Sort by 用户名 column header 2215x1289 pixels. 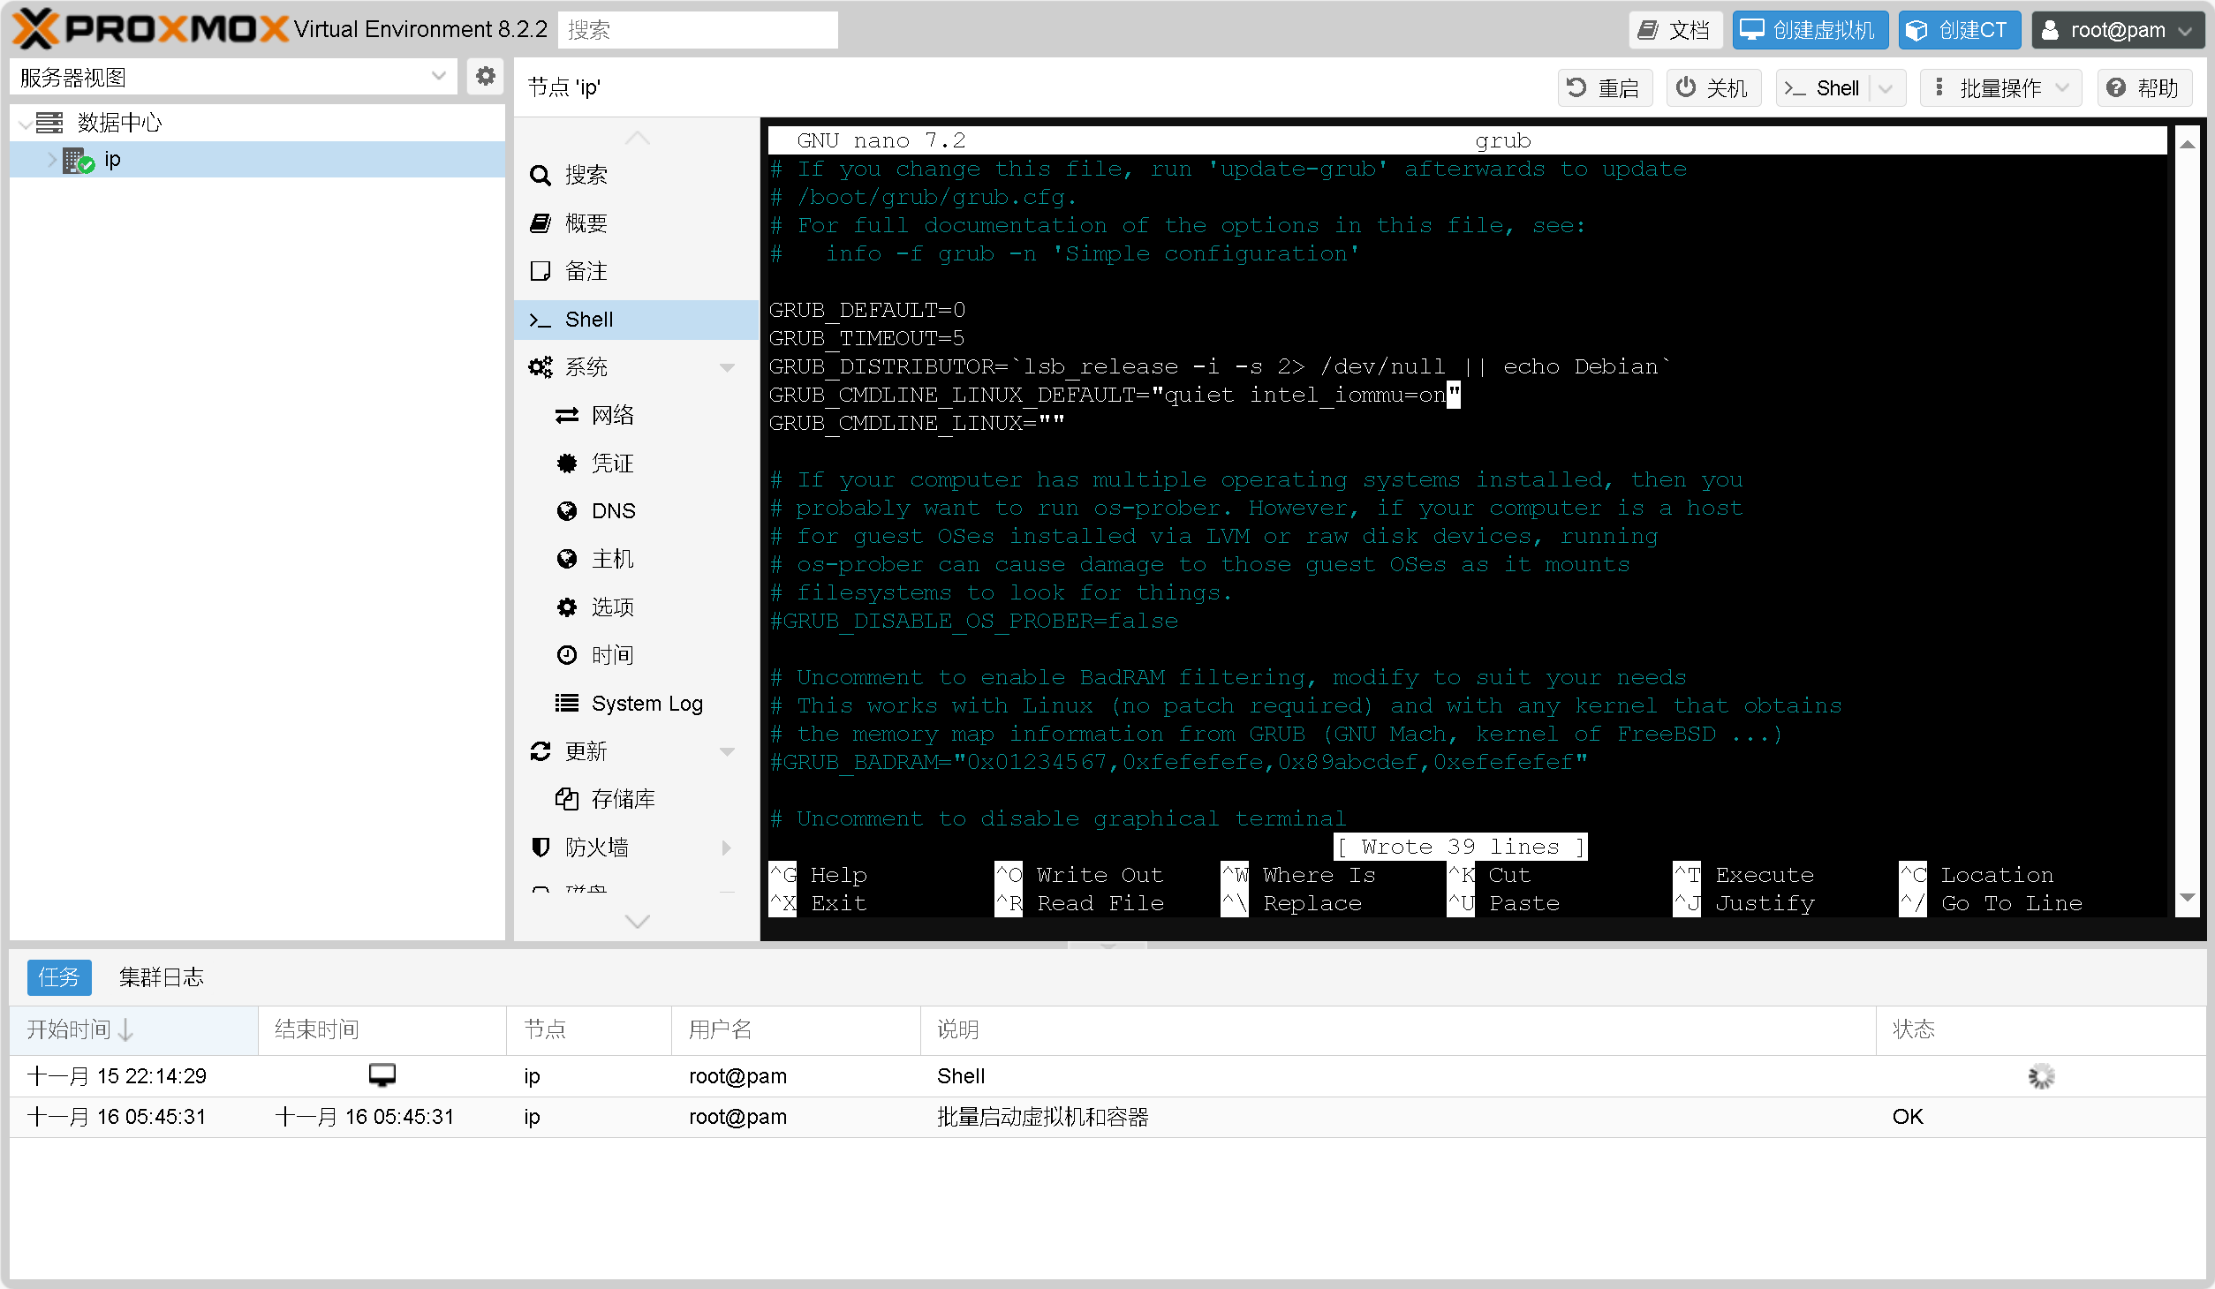796,1029
